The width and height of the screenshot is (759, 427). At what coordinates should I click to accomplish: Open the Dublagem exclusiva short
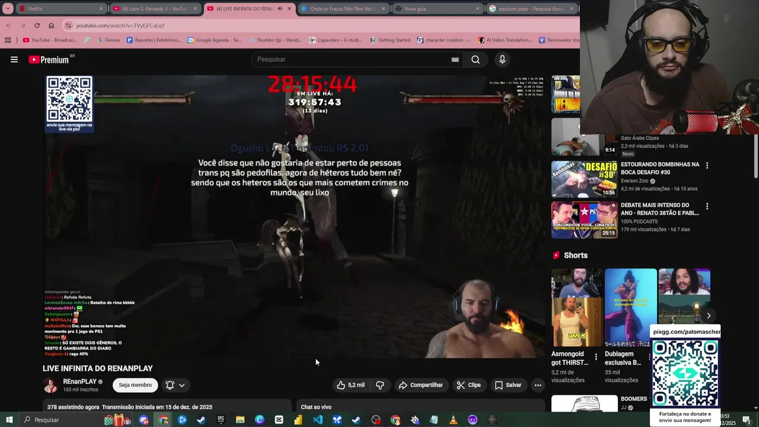(x=630, y=308)
